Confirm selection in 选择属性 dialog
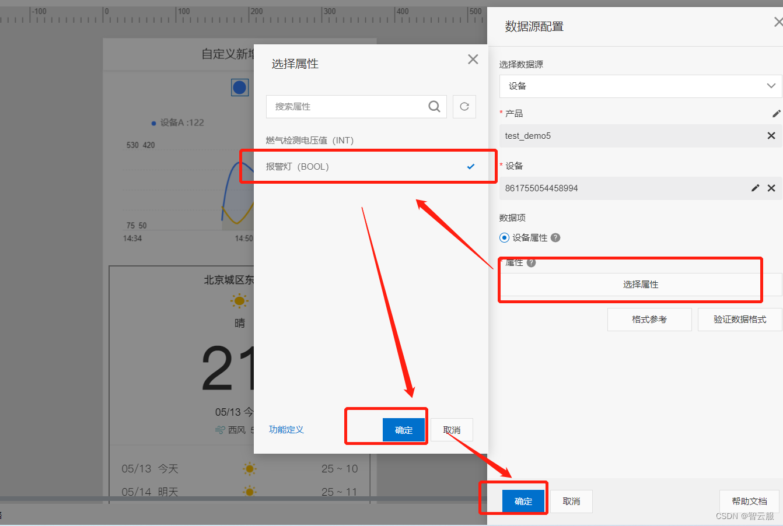Screen dimensions: 783x526 click(404, 430)
